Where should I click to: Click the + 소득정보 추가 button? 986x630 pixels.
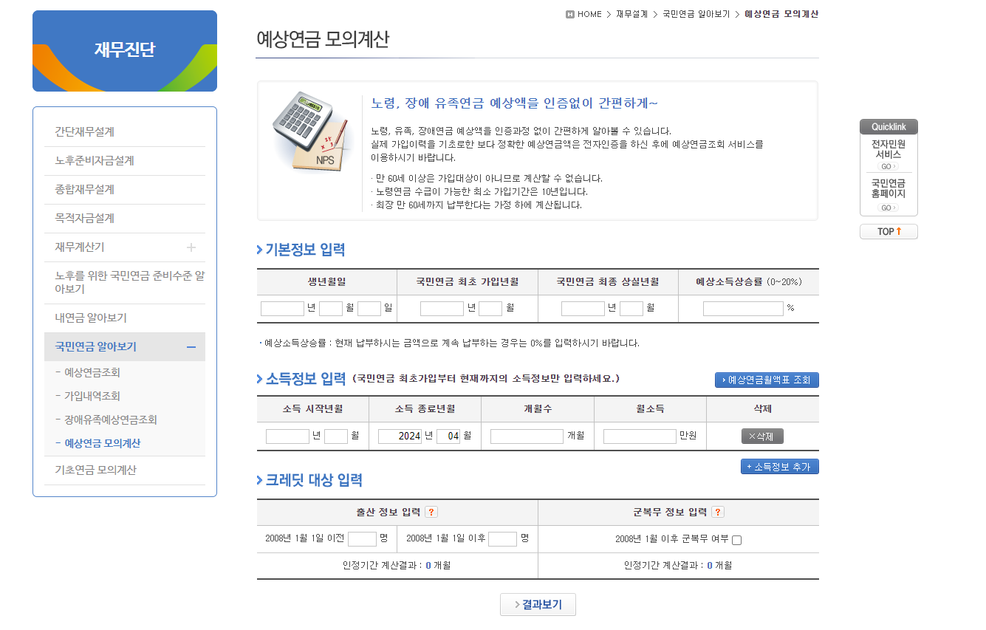point(780,466)
